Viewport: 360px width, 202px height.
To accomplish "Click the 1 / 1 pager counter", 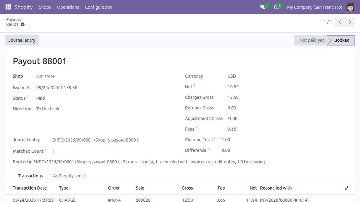I will (327, 22).
